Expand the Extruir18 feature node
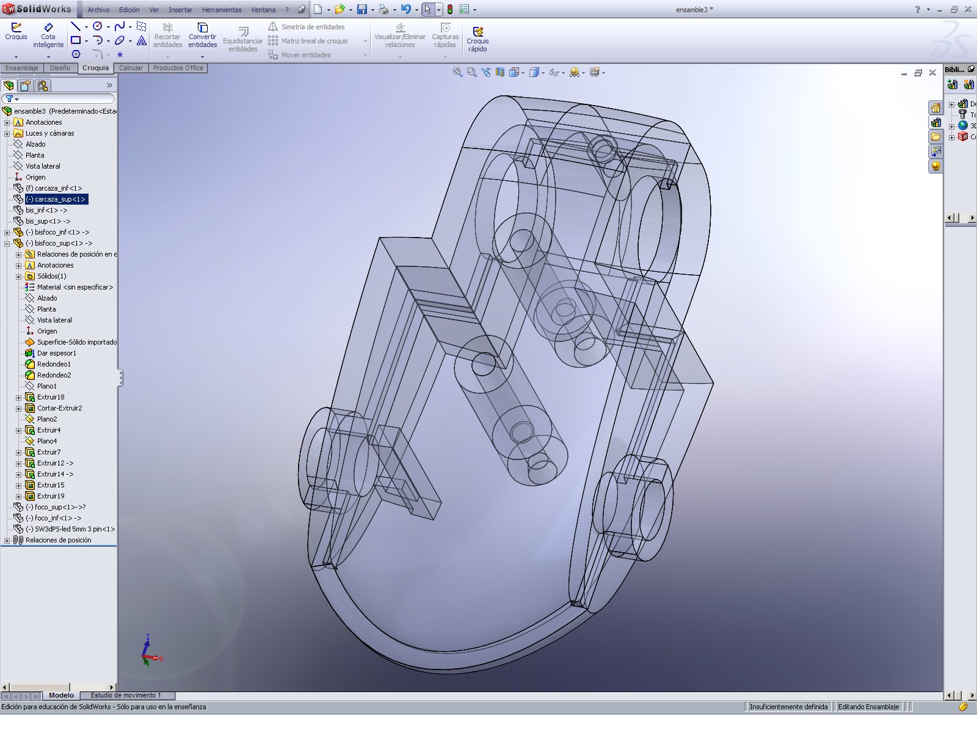Screen dimensions: 977x733 click(x=18, y=397)
